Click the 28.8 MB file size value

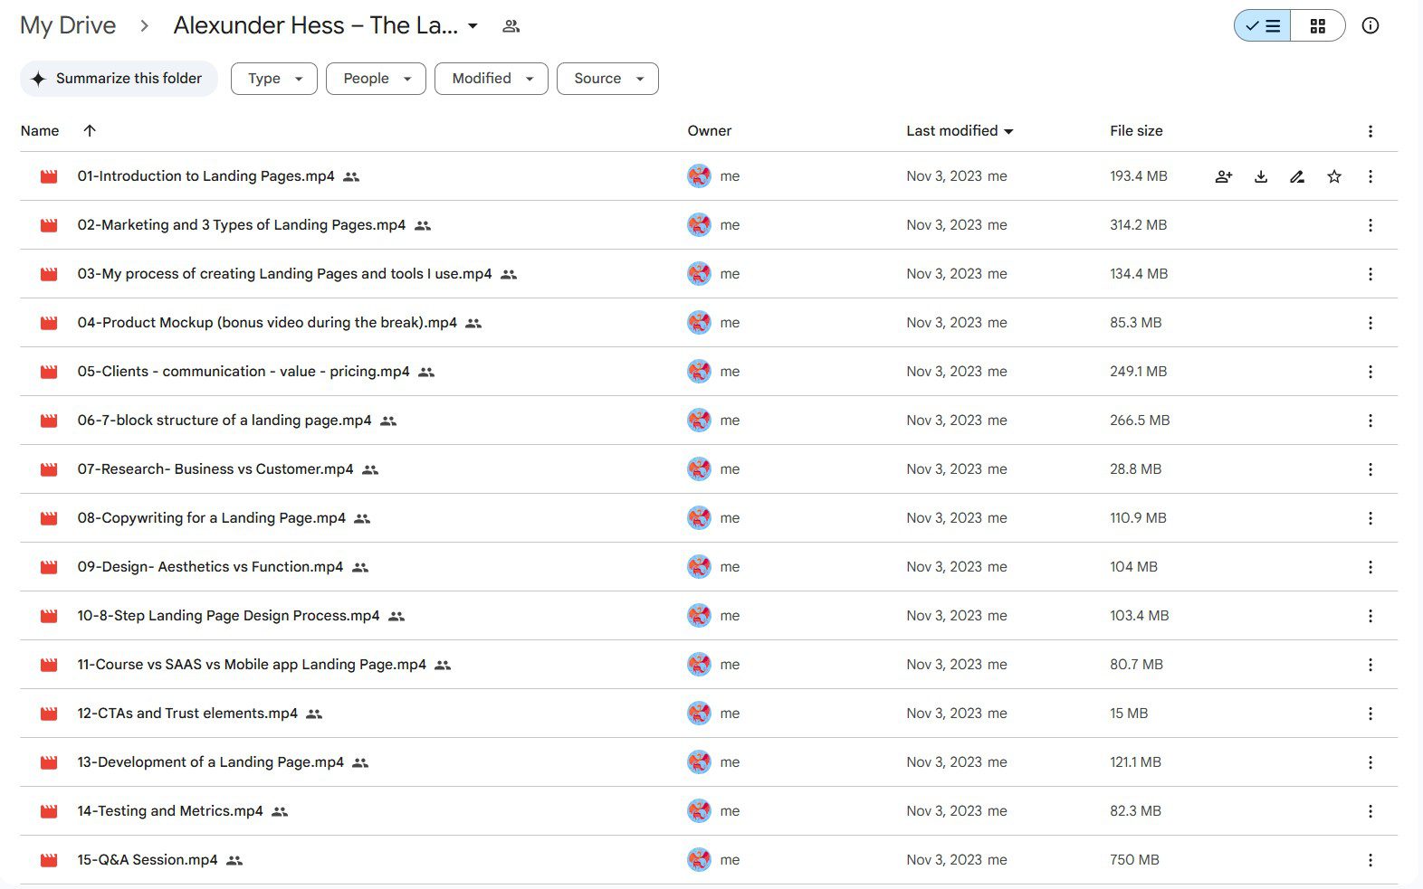point(1135,469)
